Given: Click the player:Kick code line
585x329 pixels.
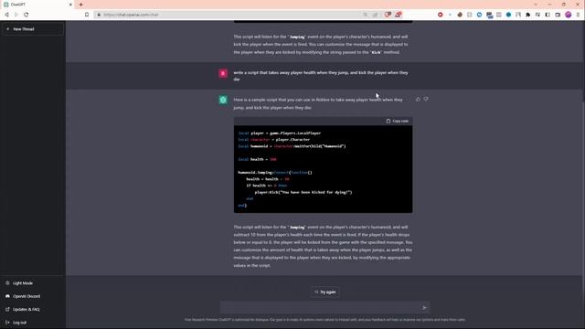Looking at the screenshot, I should click(x=303, y=192).
